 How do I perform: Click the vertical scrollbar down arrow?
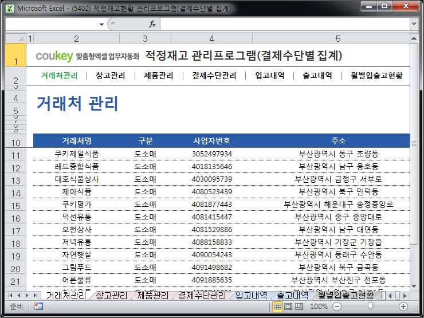pos(414,286)
